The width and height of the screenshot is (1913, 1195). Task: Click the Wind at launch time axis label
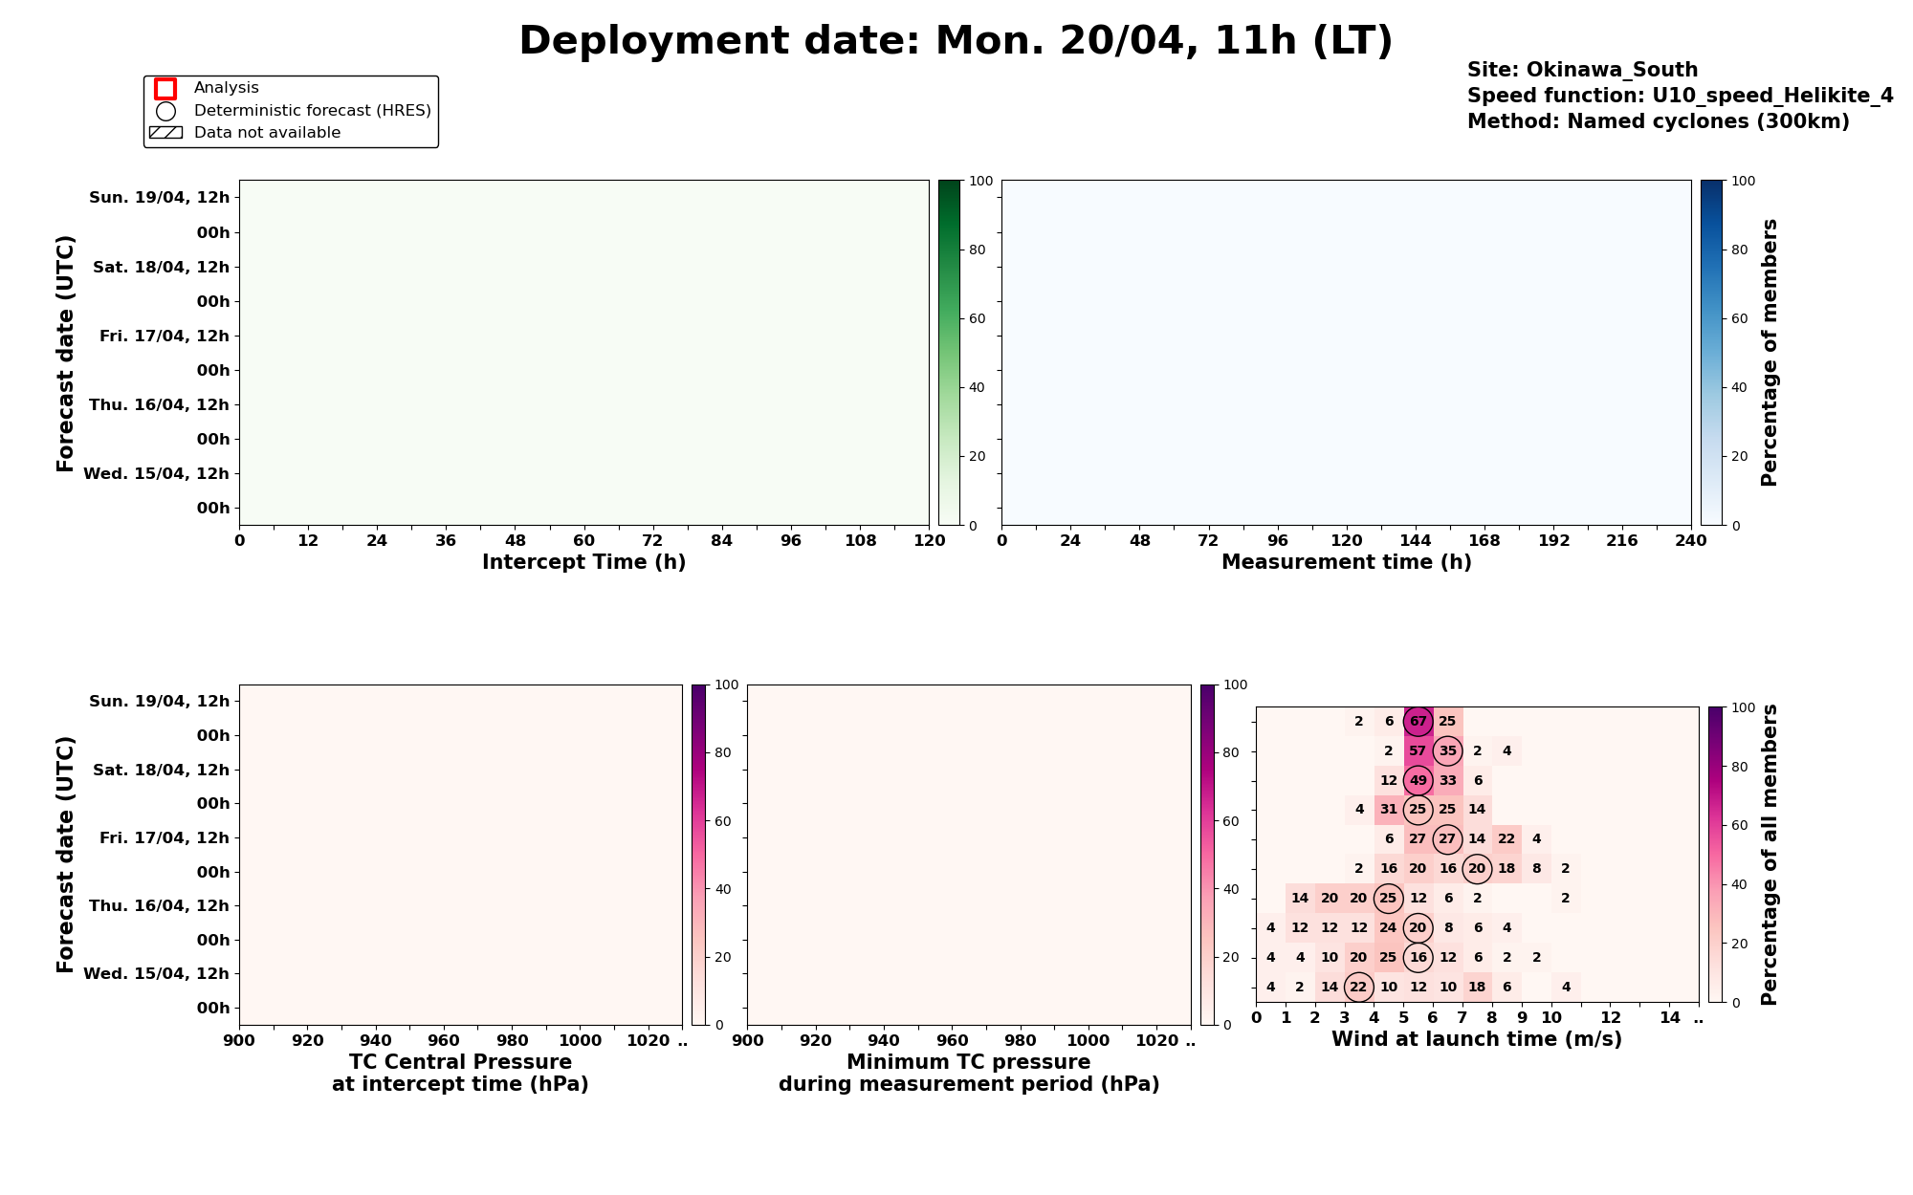(x=1476, y=1039)
